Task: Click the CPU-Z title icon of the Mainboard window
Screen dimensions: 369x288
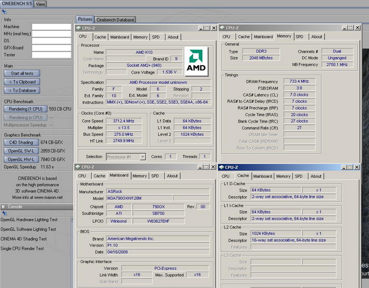Action: (78, 167)
